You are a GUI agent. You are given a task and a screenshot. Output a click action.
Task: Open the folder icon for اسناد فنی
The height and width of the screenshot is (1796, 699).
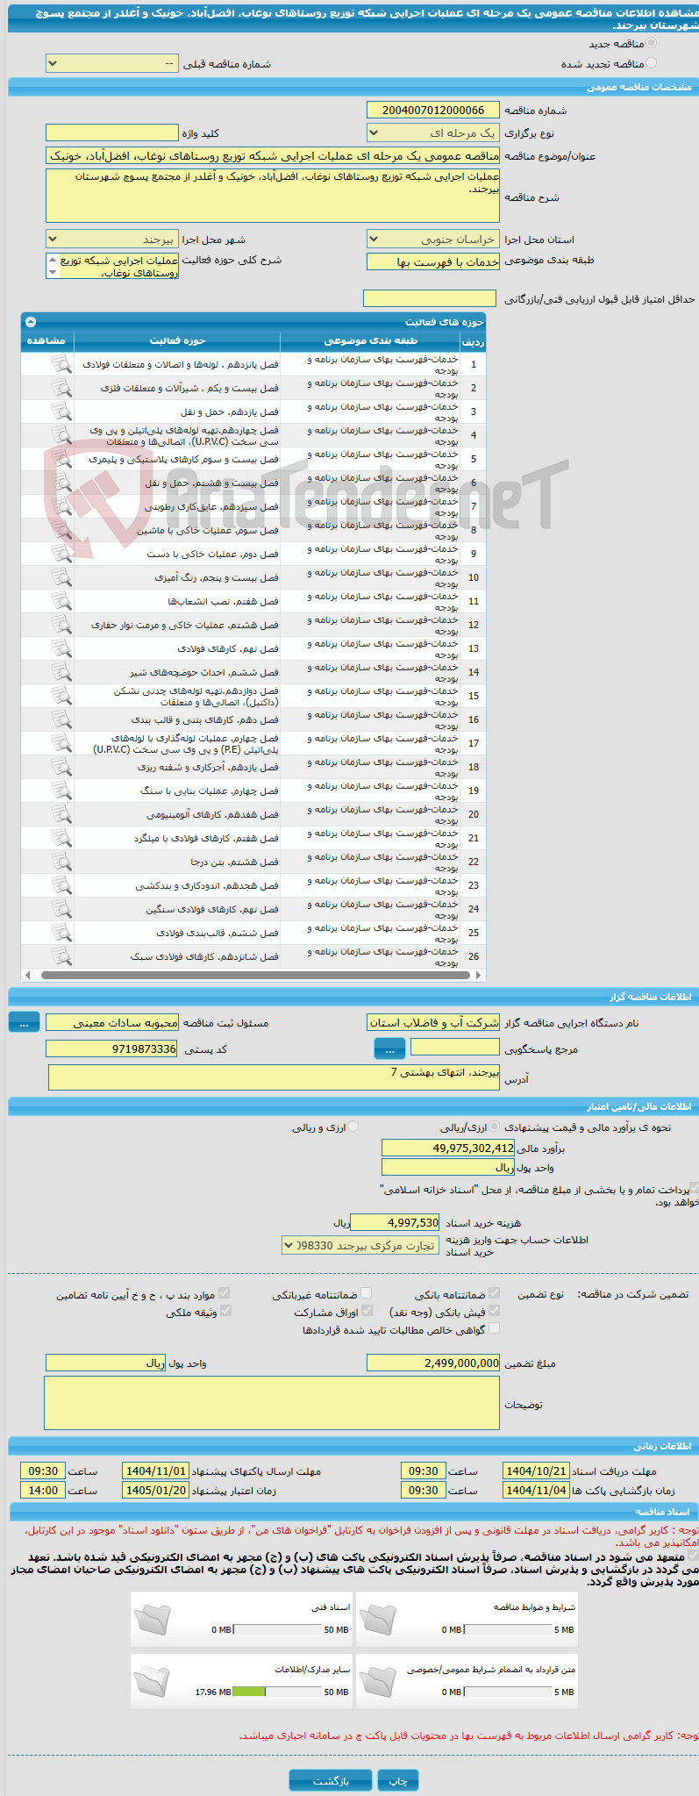point(152,1621)
